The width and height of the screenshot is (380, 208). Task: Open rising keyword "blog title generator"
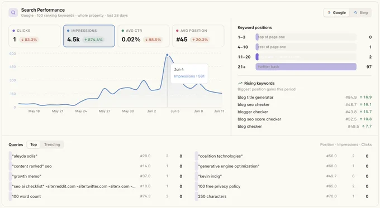tap(255, 97)
